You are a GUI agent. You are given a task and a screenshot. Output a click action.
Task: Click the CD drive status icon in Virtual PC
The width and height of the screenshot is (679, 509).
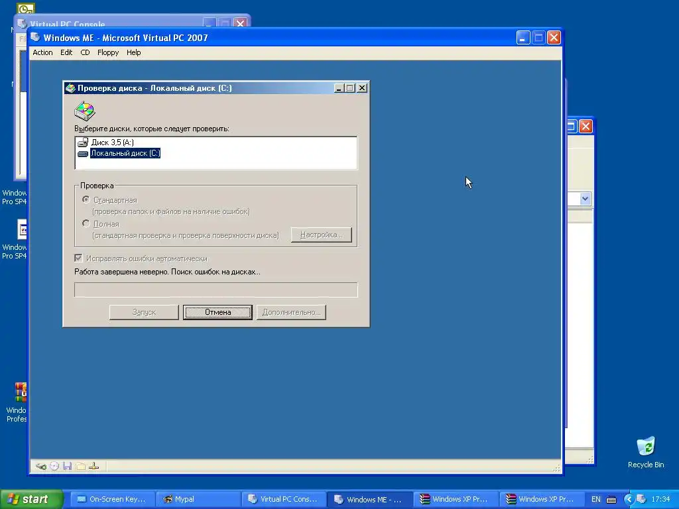[x=54, y=466]
